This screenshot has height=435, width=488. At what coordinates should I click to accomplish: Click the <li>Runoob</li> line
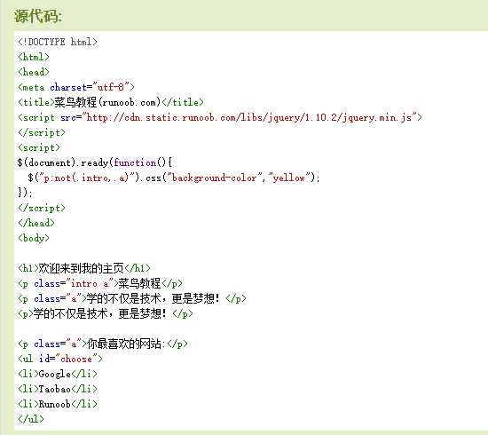coord(58,404)
